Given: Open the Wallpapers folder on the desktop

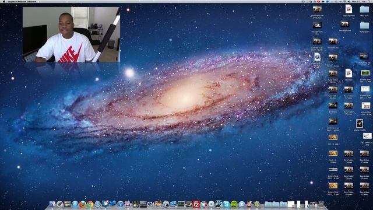Looking at the screenshot, I should [x=364, y=25].
